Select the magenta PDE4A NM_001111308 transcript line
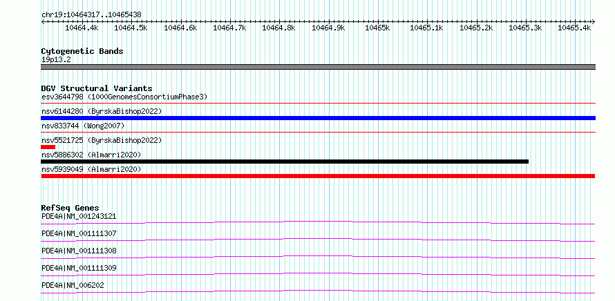615x301 pixels. 318,257
